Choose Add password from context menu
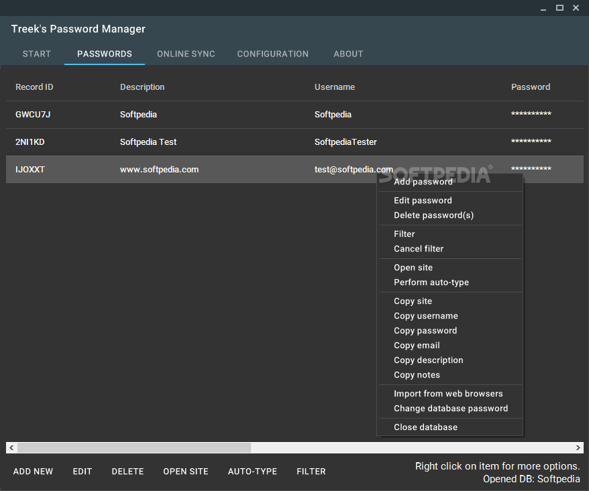The width and height of the screenshot is (589, 491). pos(449,182)
